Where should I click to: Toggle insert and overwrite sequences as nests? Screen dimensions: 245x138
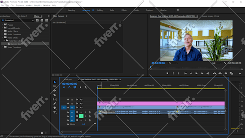coord(64,87)
